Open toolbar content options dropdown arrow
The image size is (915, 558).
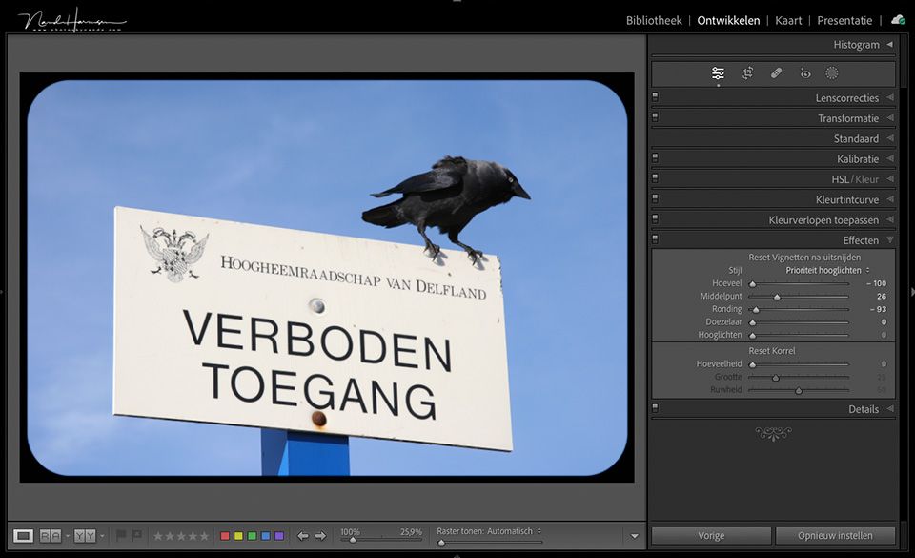[635, 536]
